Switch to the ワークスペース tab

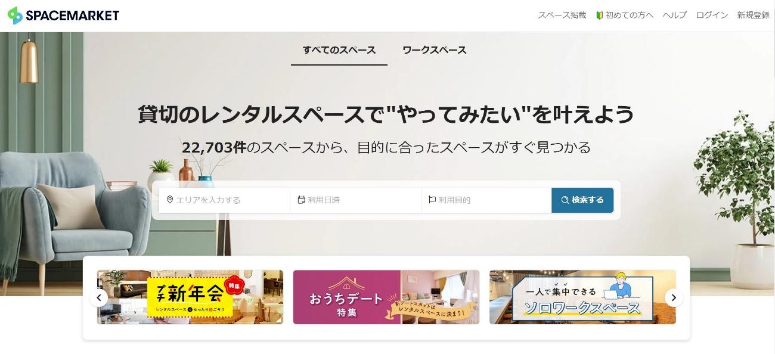(435, 50)
